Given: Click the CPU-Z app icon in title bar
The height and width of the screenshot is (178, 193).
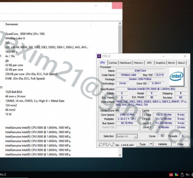Looking at the screenshot, I should [x=99, y=56].
